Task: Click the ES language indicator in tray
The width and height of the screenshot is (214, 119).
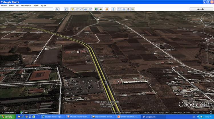Action: point(193,117)
